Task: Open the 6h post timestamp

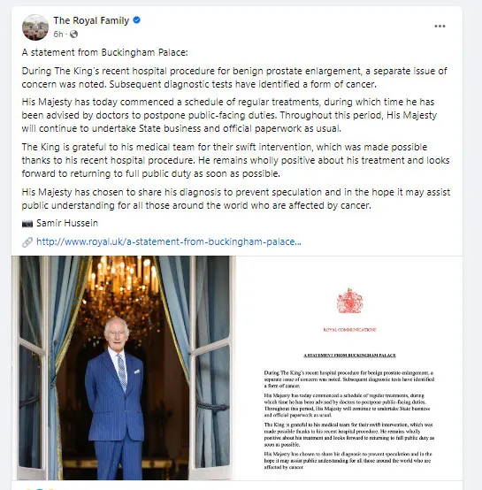Action: 58,34
